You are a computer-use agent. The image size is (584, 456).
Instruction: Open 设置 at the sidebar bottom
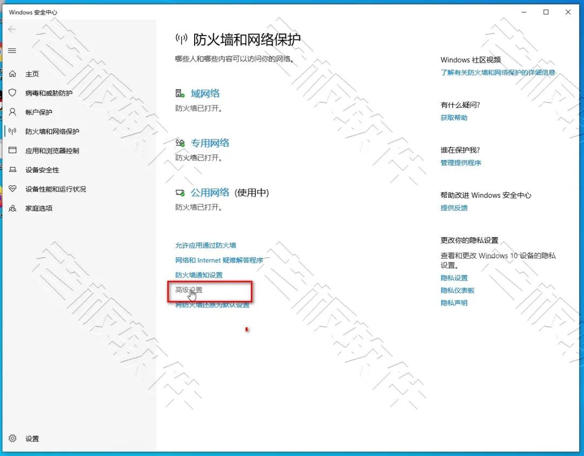click(32, 439)
